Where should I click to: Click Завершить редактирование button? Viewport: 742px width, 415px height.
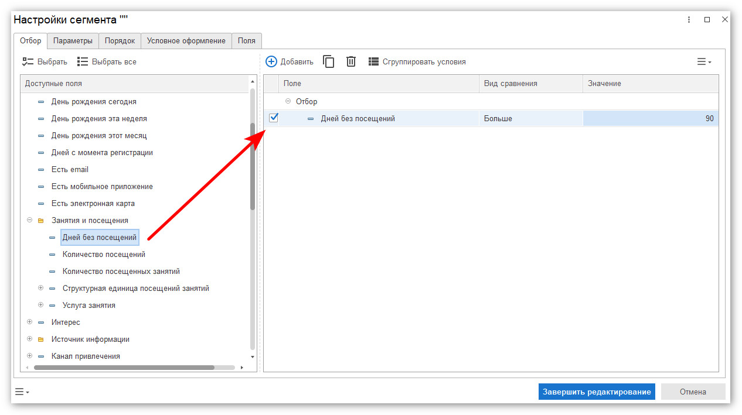[597, 392]
